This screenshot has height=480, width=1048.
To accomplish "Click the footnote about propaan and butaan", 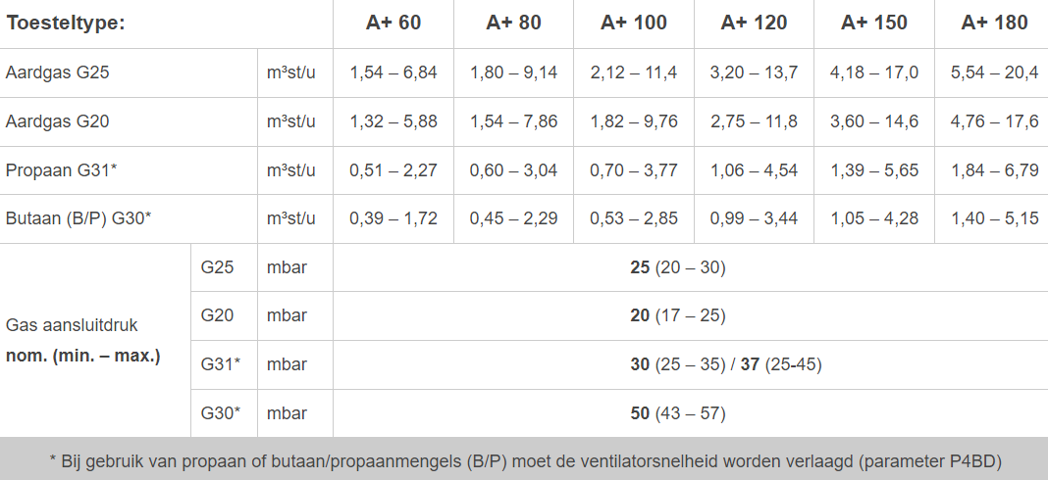I will tap(524, 460).
